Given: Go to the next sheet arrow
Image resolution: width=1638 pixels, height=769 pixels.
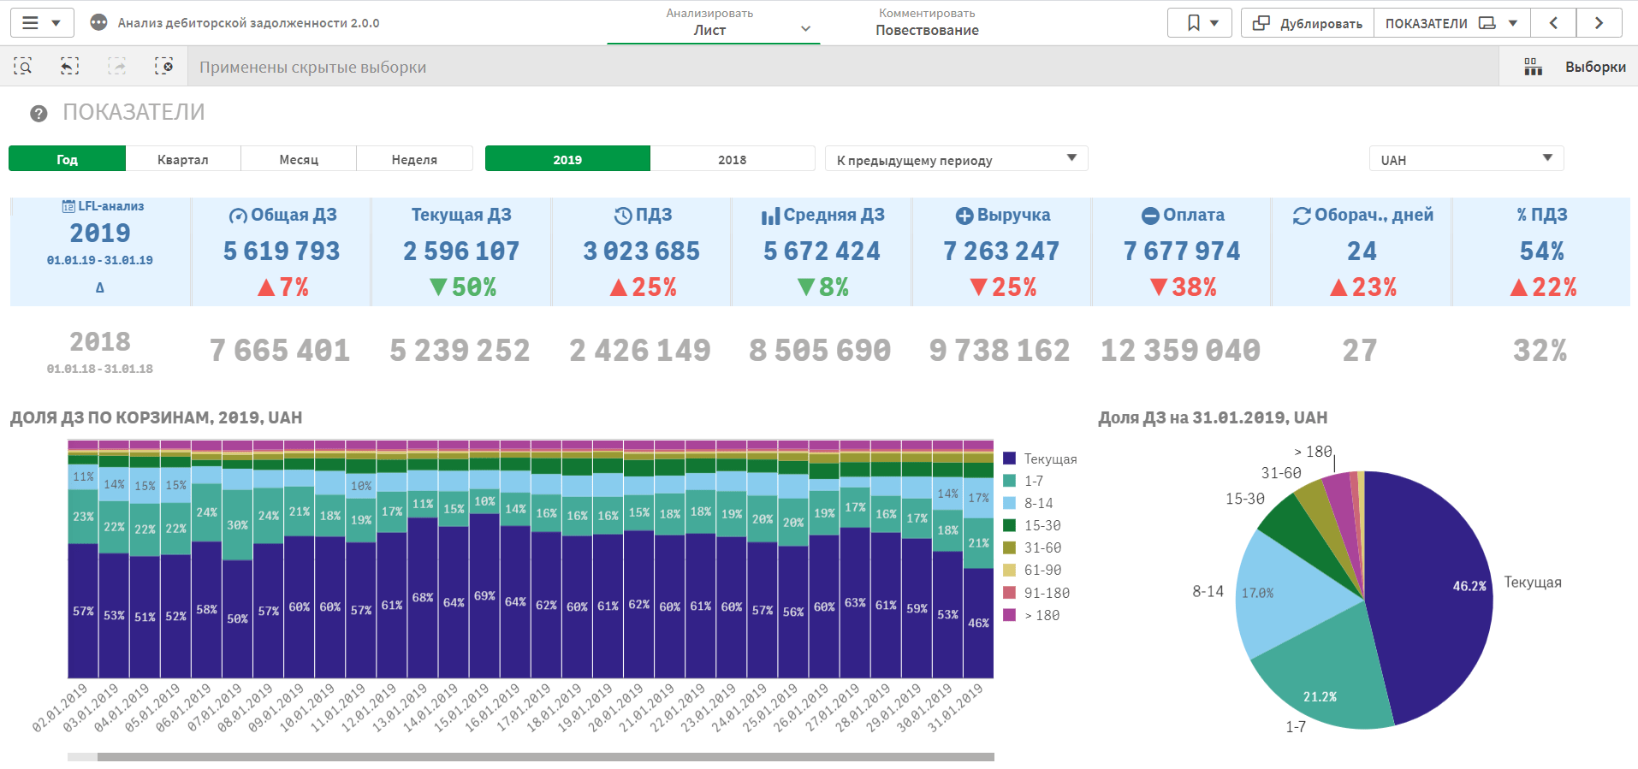Looking at the screenshot, I should tap(1599, 23).
